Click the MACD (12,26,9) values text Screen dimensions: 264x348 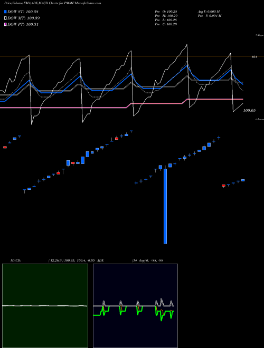coord(73,260)
